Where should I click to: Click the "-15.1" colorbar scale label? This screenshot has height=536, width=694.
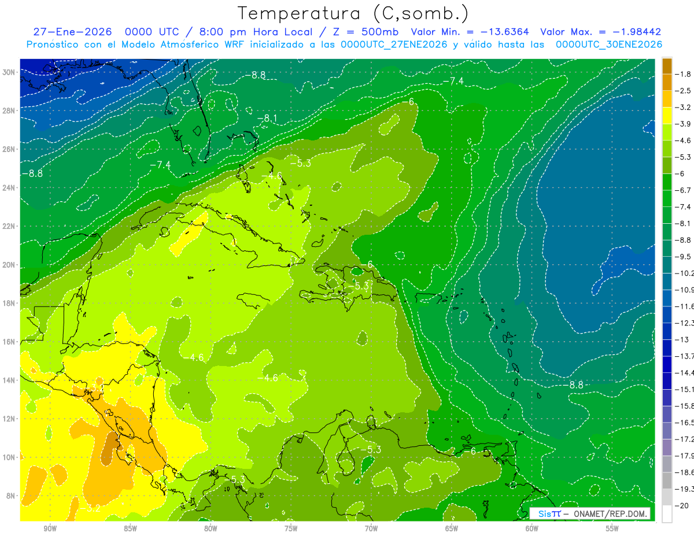point(685,389)
